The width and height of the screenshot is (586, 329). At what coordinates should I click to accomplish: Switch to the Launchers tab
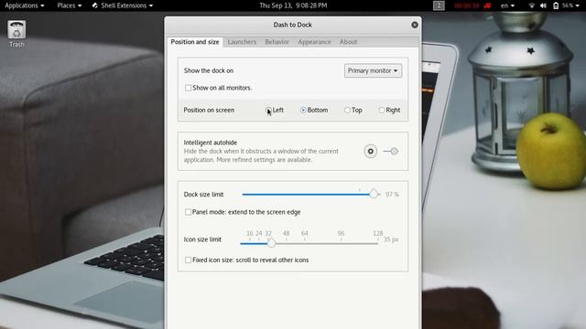tap(242, 42)
